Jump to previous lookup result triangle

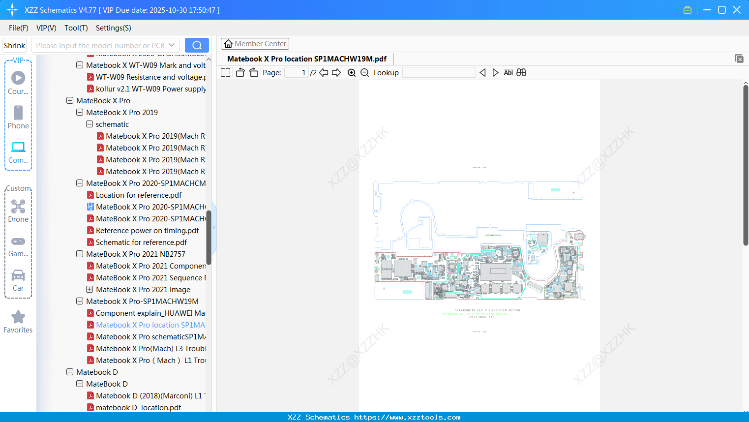tap(482, 73)
